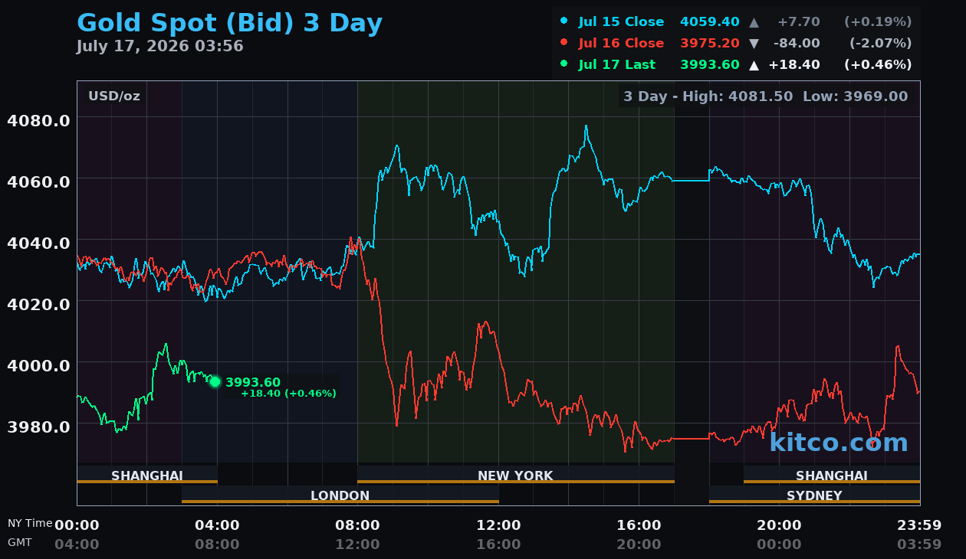This screenshot has height=559, width=966.
Task: Click the Jul 16 Close label
Action: 621,43
